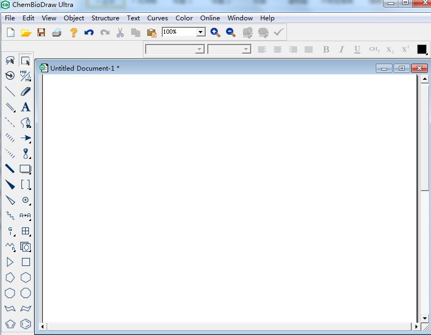This screenshot has height=335, width=431.
Task: Select the Lasso tool
Action: point(10,60)
